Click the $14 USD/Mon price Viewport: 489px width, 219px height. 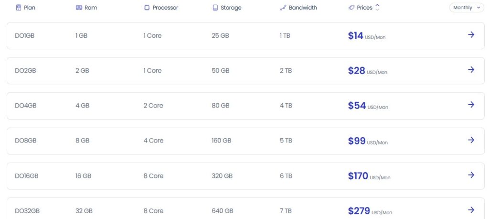(366, 36)
